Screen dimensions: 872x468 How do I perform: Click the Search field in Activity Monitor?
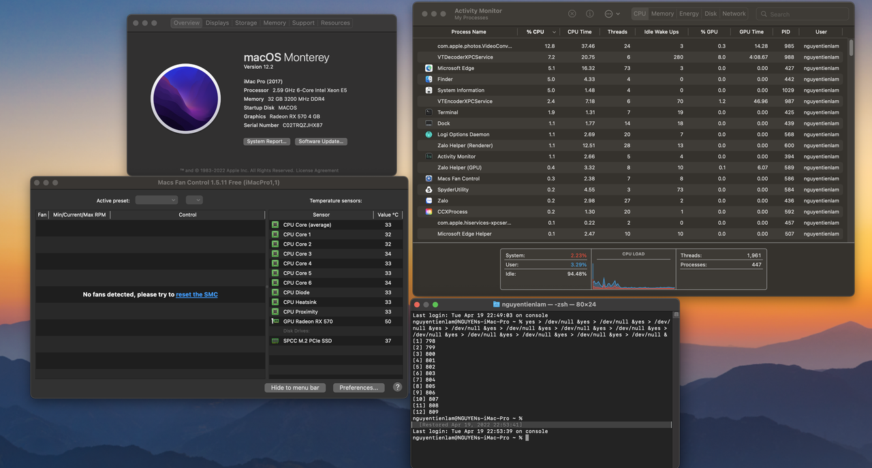[x=803, y=14]
